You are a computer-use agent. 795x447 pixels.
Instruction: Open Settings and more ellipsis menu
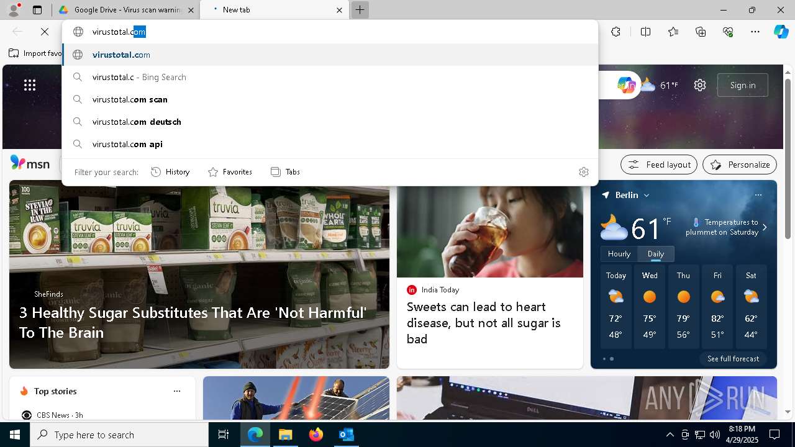[755, 32]
